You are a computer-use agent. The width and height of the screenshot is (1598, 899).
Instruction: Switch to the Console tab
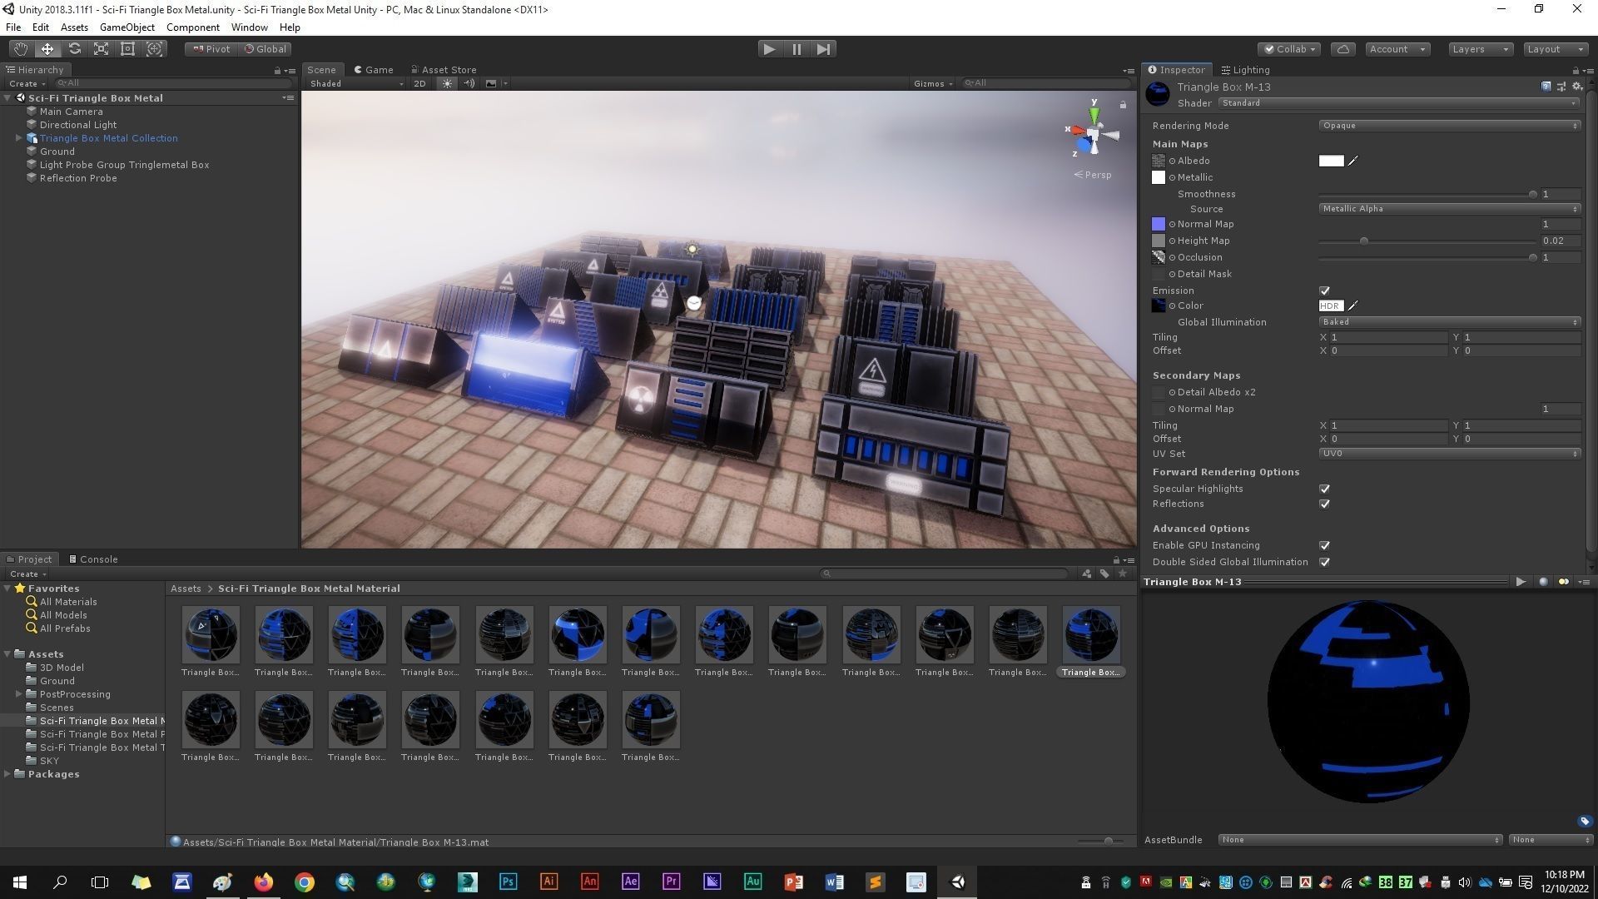[93, 559]
